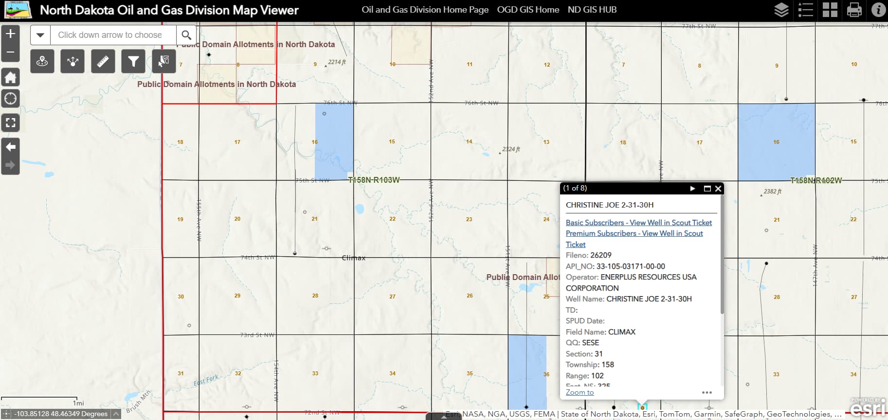Screen dimensions: 888x420
Task: Open the Legend widget
Action: coord(805,10)
